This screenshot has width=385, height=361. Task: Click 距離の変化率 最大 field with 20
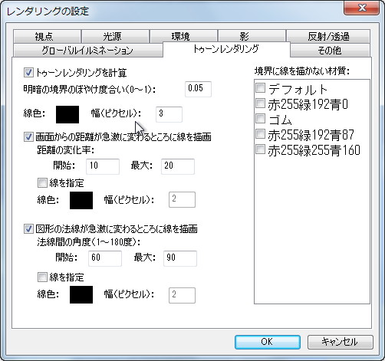point(178,166)
